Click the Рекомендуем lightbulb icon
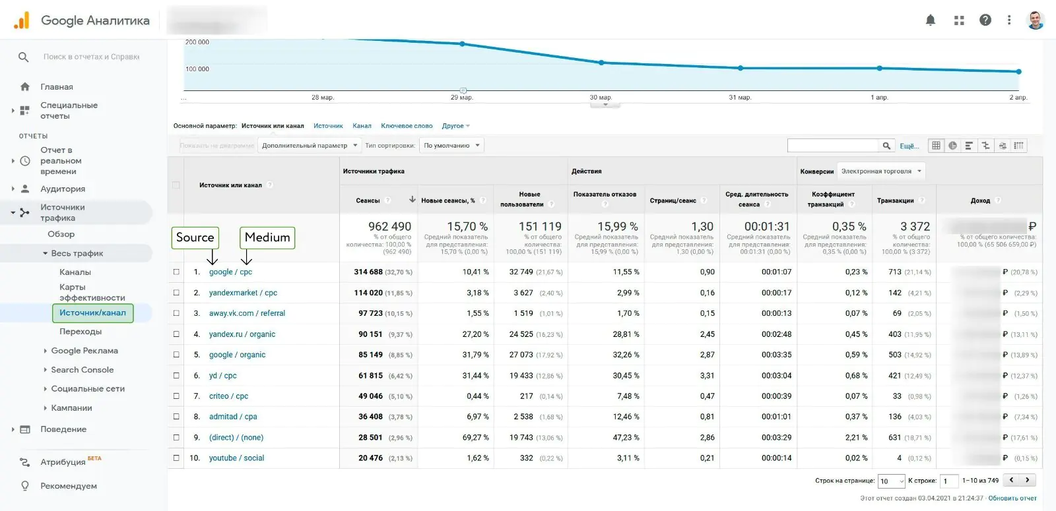The height and width of the screenshot is (511, 1056). (25, 486)
